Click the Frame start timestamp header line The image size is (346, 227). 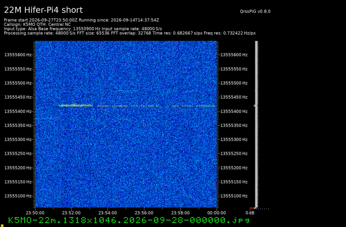click(81, 20)
